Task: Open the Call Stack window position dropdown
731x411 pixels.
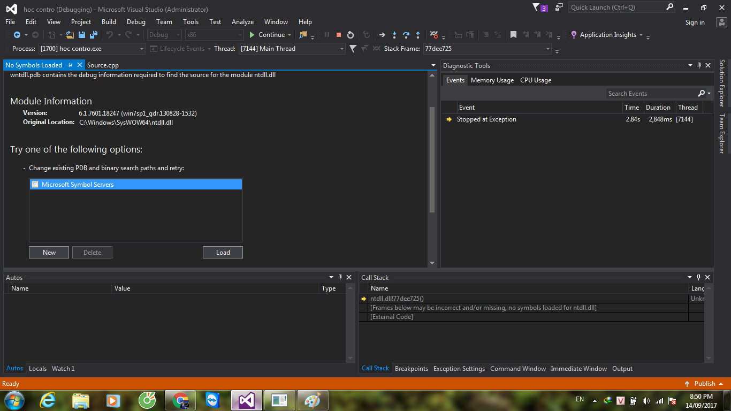Action: (690, 277)
